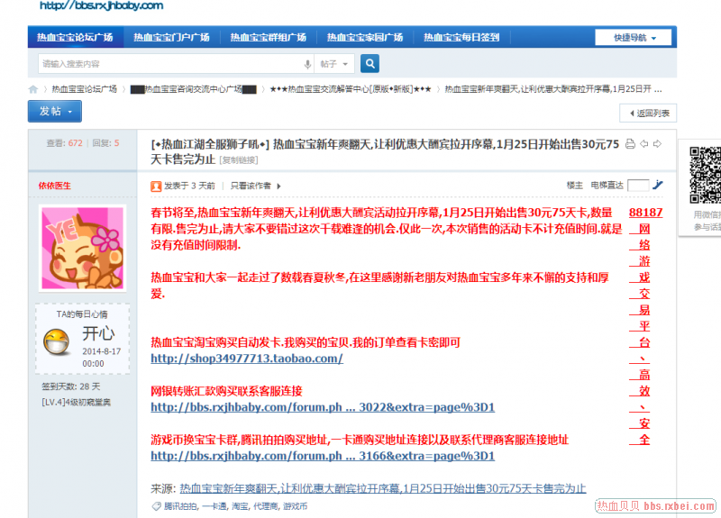Image resolution: width=721 pixels, height=518 pixels.
Task: Go to next thread arrow icon
Action: point(657,144)
